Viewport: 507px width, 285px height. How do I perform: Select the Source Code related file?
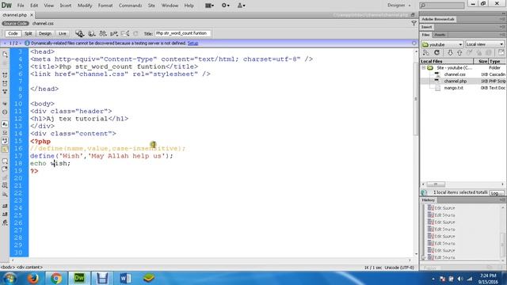[15, 24]
